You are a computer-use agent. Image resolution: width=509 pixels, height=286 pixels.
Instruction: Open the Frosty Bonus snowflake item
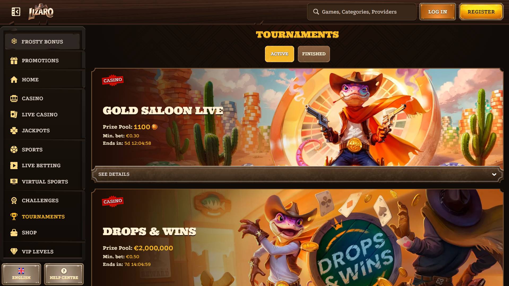coord(14,41)
